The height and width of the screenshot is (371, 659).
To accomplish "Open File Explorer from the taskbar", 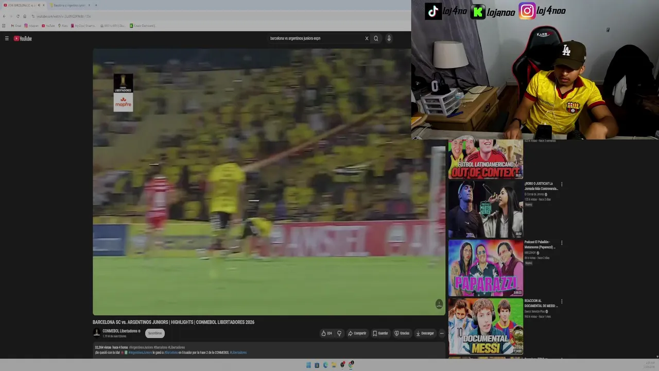I will (x=334, y=365).
